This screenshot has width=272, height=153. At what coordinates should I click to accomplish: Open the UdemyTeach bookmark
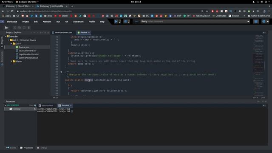click(x=201, y=16)
